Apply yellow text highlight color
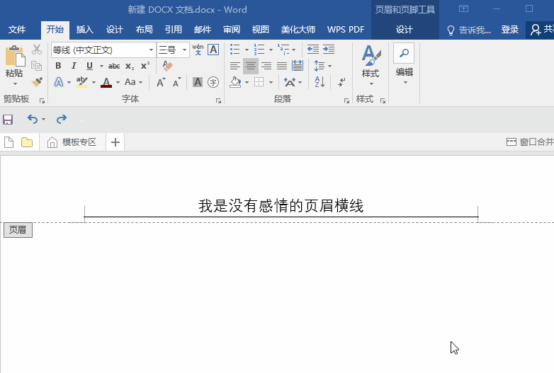 82,82
